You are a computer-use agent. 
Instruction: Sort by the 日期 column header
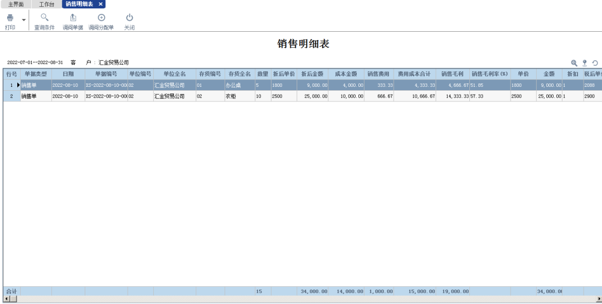click(x=68, y=74)
